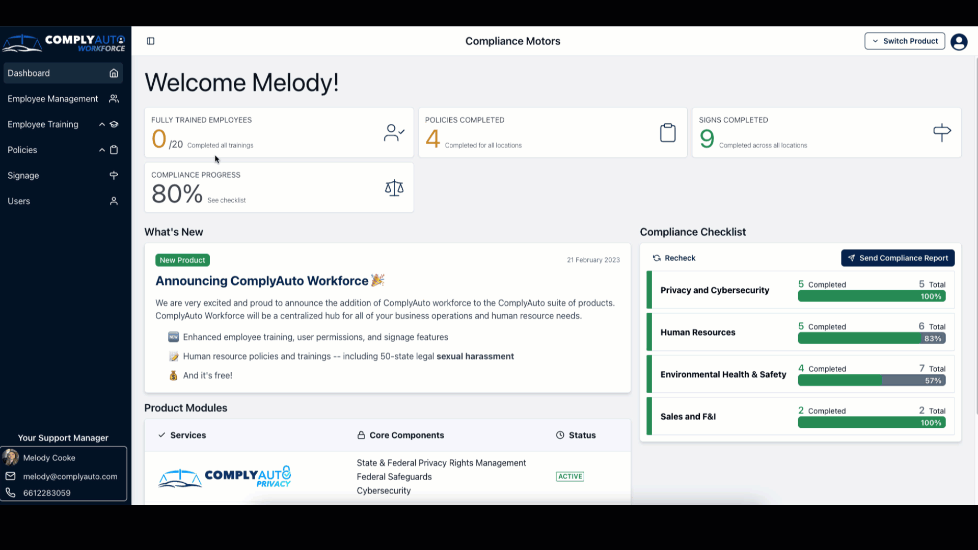
Task: Click the Dashboard home icon
Action: point(114,72)
